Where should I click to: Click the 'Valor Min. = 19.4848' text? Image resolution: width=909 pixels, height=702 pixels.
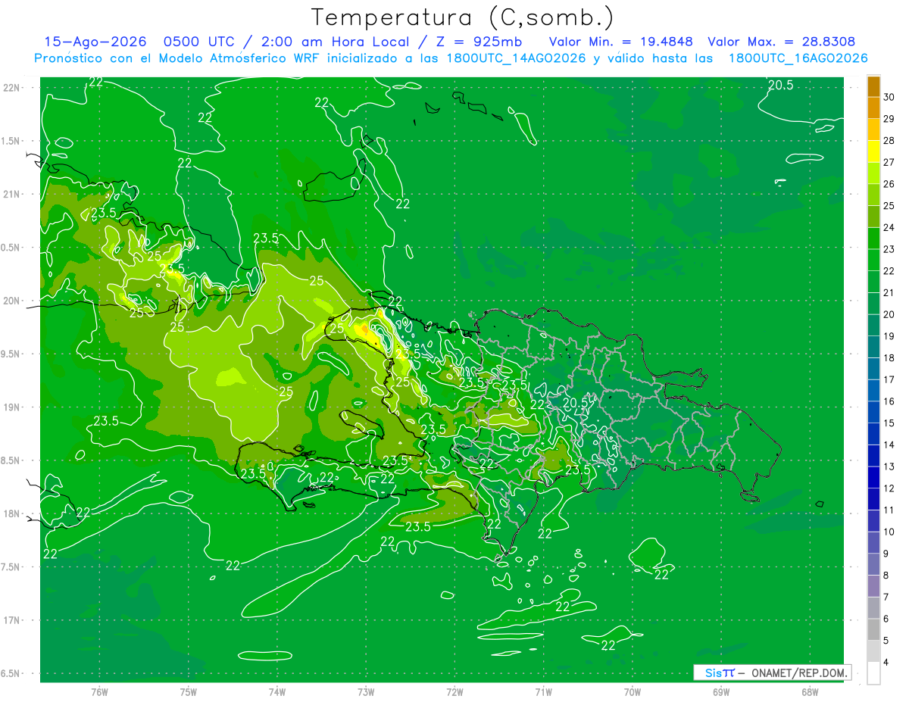point(621,42)
